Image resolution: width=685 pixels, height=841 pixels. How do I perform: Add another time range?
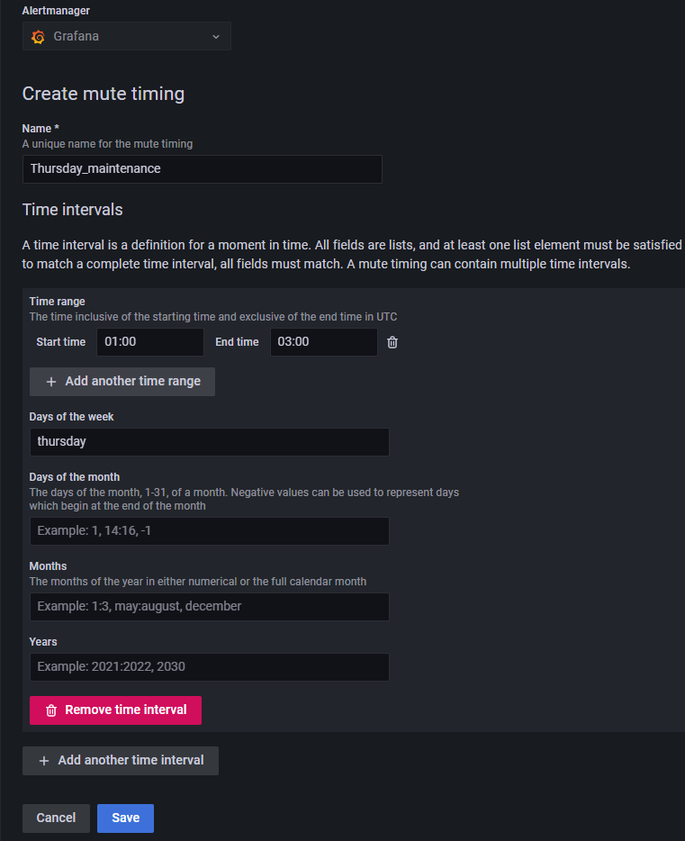pyautogui.click(x=122, y=382)
